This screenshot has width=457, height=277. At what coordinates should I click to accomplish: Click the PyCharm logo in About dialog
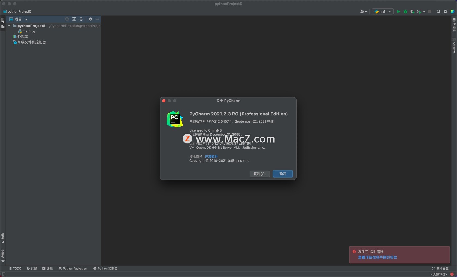point(175,119)
